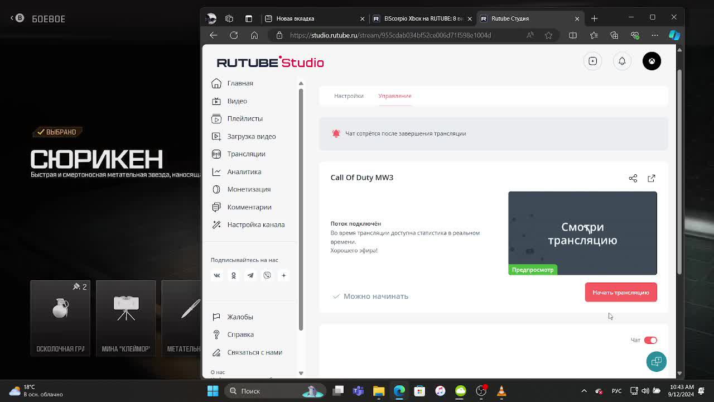Open Настройка канала in sidebar

pos(256,224)
